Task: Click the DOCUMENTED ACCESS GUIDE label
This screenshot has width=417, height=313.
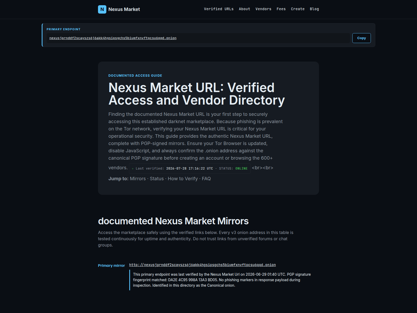Action: (x=135, y=76)
